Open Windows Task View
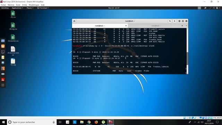 pyautogui.click(x=60, y=122)
